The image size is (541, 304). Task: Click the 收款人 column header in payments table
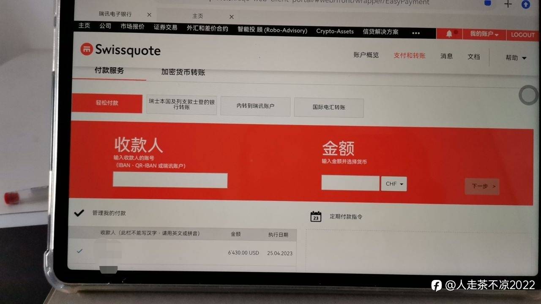[x=150, y=233]
